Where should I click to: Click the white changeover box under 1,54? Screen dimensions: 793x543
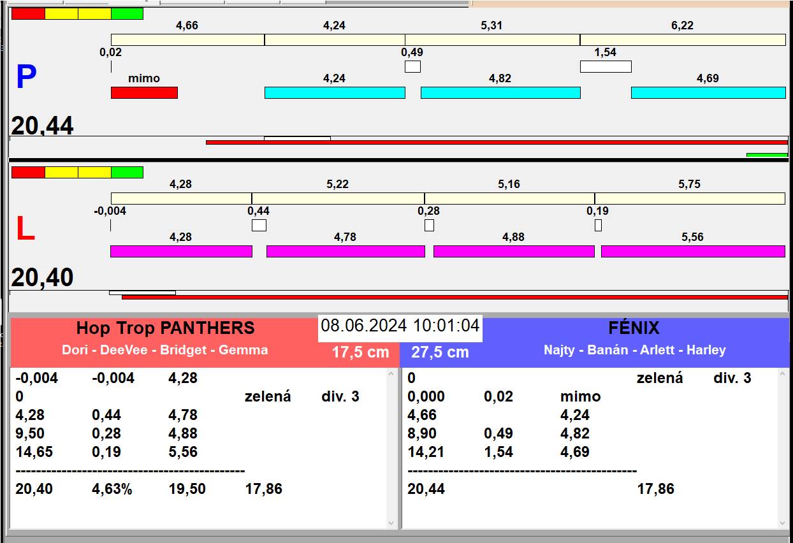(x=606, y=66)
